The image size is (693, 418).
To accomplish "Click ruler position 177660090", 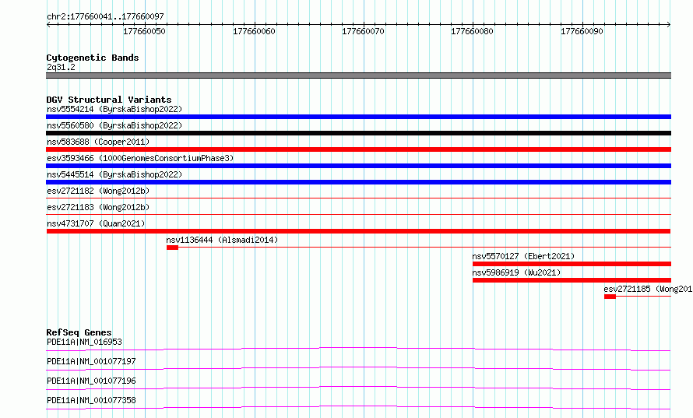I will pos(582,31).
